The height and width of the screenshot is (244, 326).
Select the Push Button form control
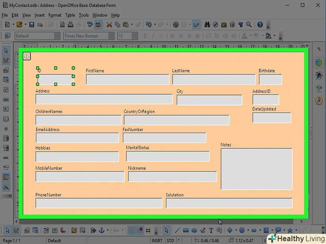tap(6, 119)
